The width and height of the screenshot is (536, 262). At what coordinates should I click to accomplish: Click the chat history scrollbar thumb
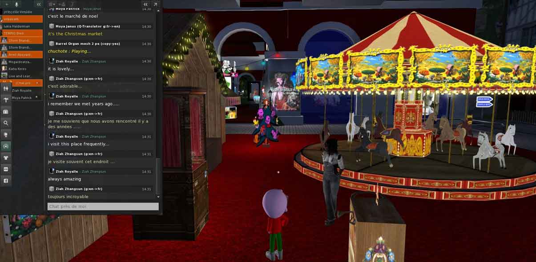(x=158, y=175)
